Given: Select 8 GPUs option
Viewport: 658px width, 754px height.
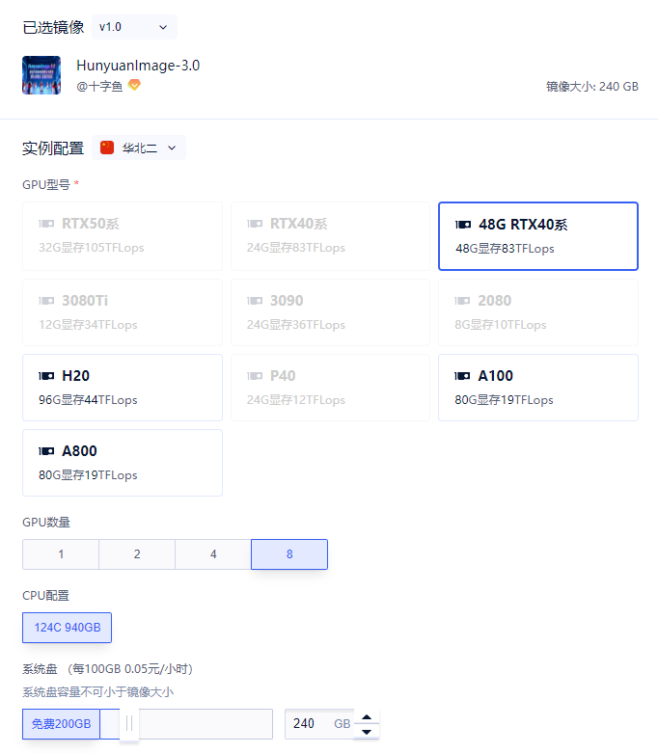Looking at the screenshot, I should [x=289, y=554].
